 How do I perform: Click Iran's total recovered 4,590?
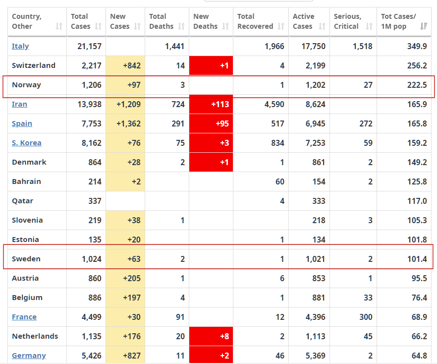pyautogui.click(x=274, y=104)
